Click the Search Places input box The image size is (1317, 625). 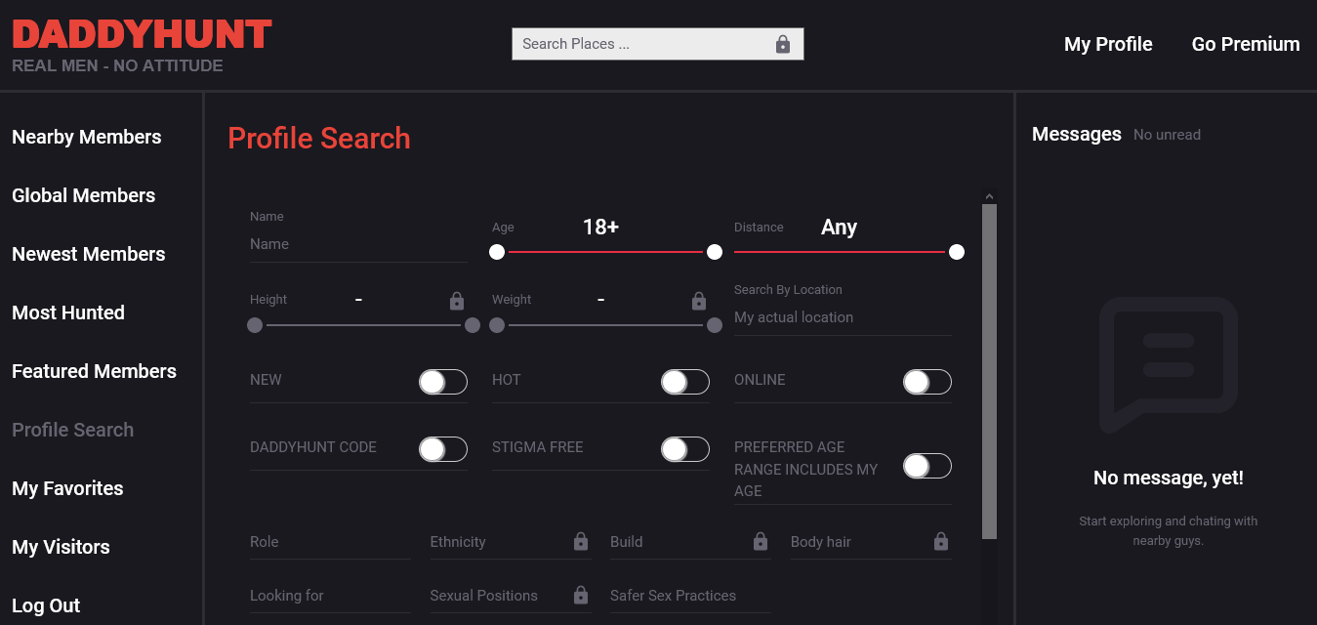coord(658,44)
